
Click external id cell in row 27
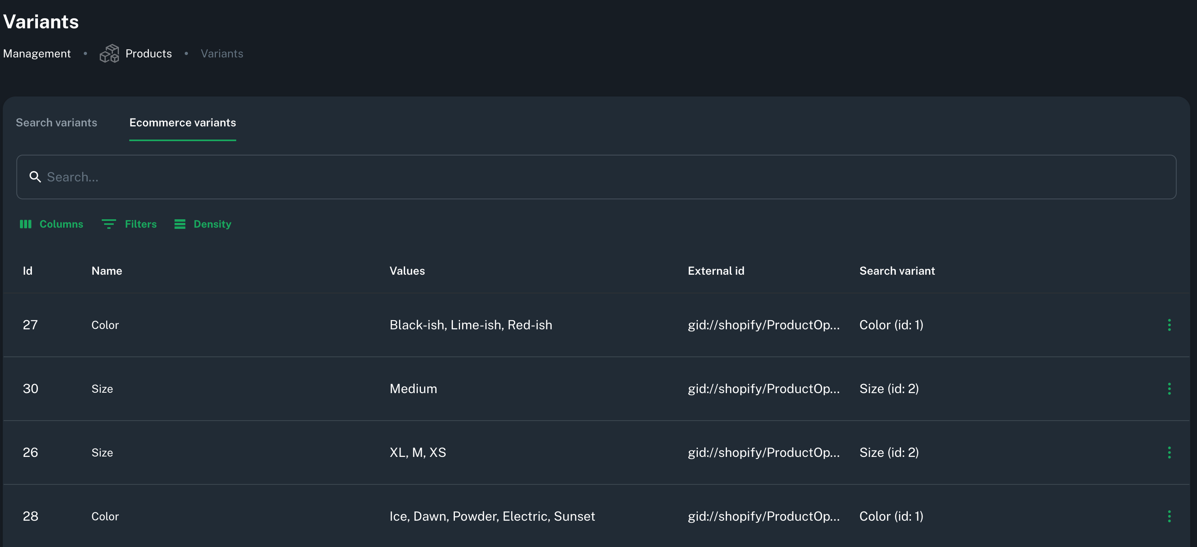(x=763, y=325)
